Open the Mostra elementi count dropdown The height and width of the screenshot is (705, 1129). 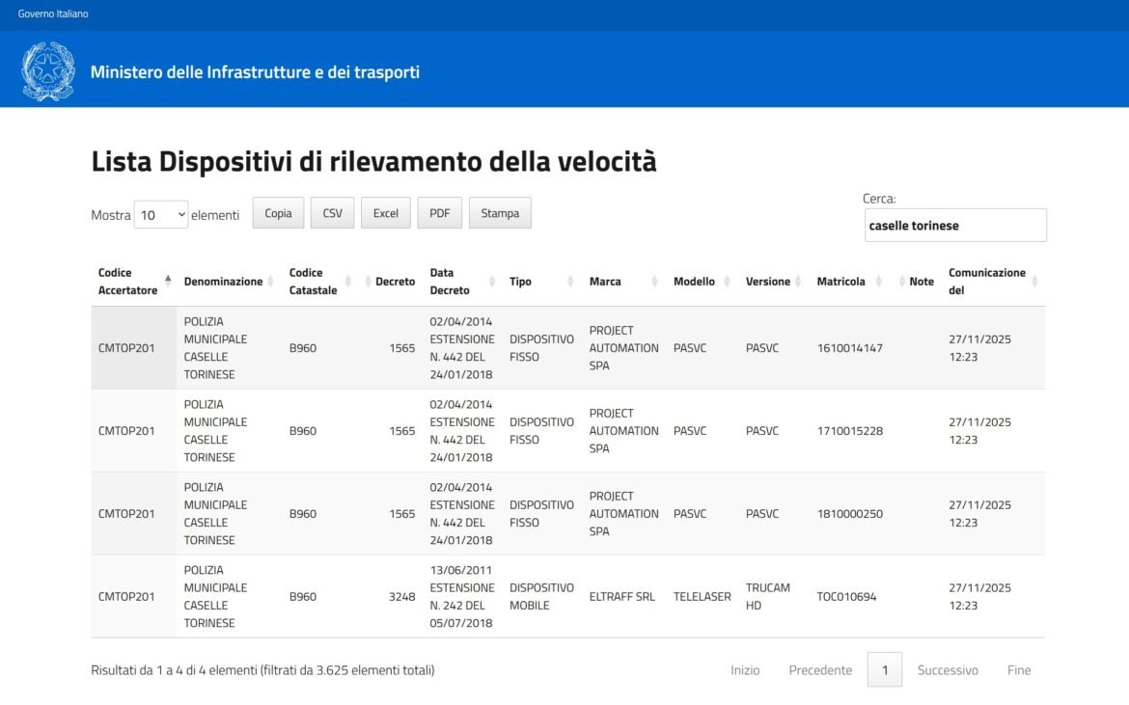[161, 215]
